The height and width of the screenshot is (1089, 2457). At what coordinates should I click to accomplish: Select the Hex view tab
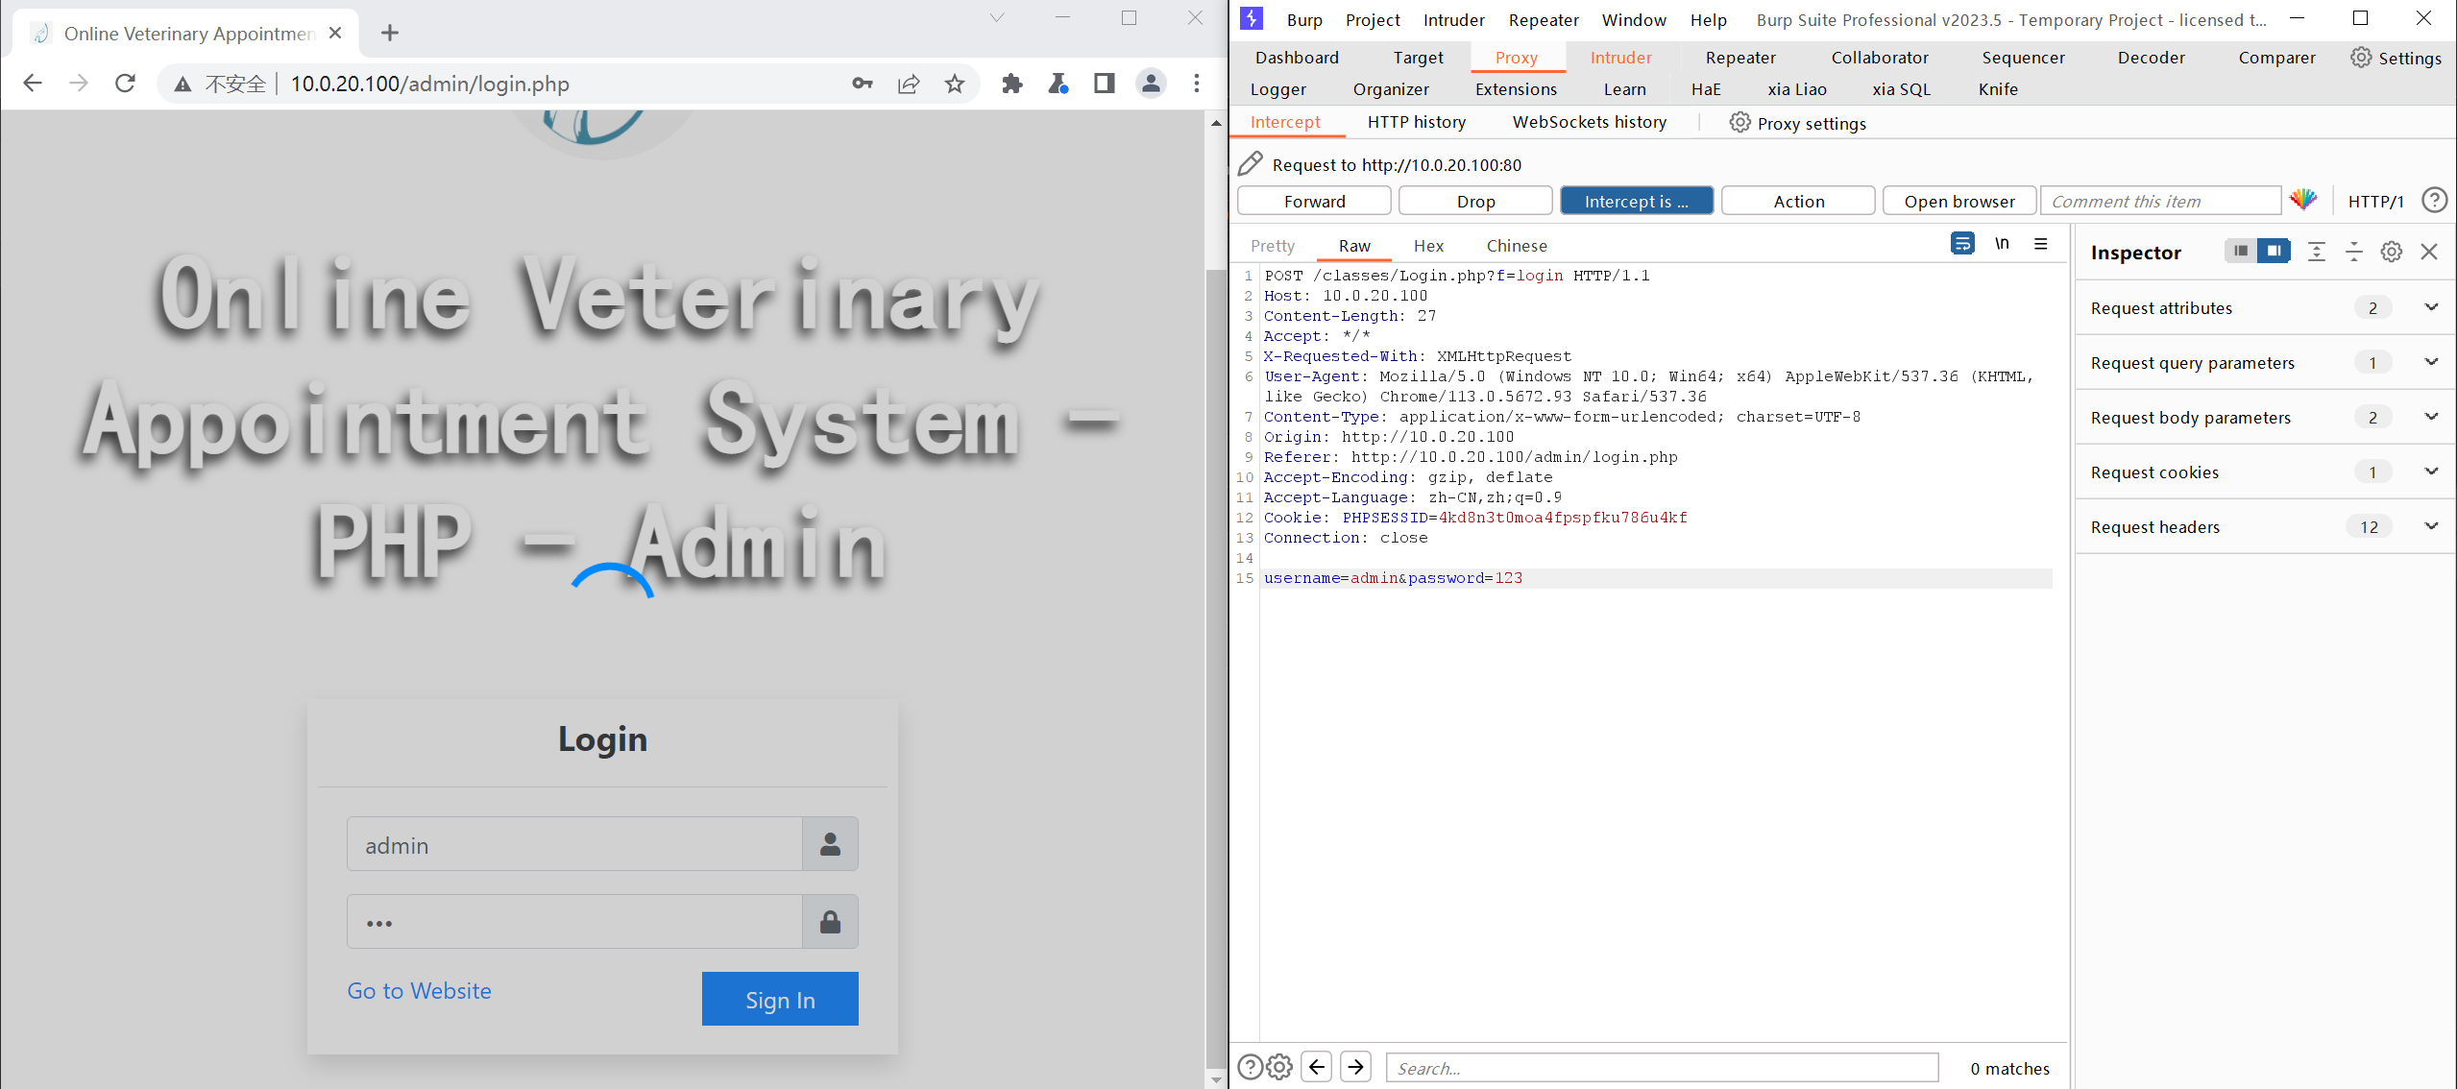[1428, 246]
